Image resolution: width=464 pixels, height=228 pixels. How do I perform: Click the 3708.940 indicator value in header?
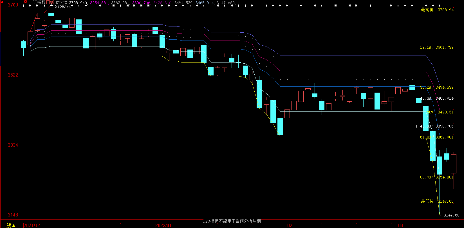(78, 3)
